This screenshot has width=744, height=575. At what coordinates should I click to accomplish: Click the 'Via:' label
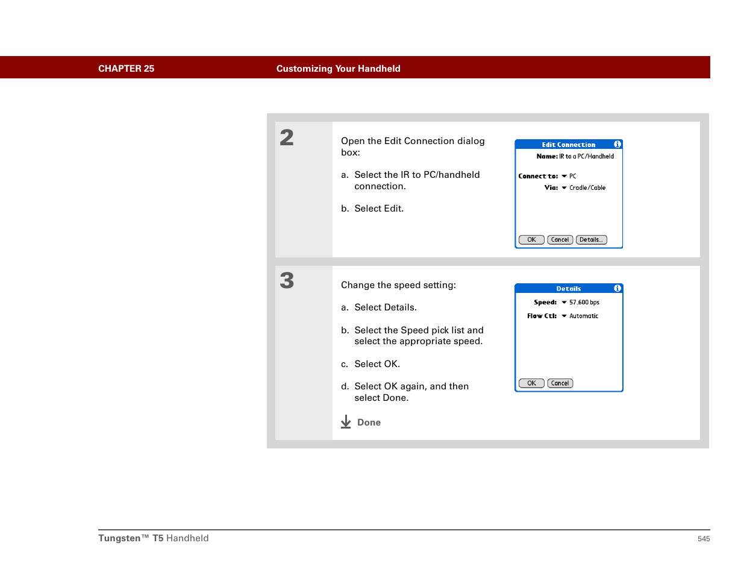coord(551,188)
